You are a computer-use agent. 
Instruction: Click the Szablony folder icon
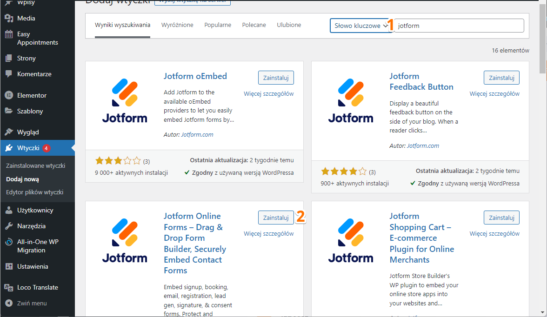pyautogui.click(x=9, y=111)
